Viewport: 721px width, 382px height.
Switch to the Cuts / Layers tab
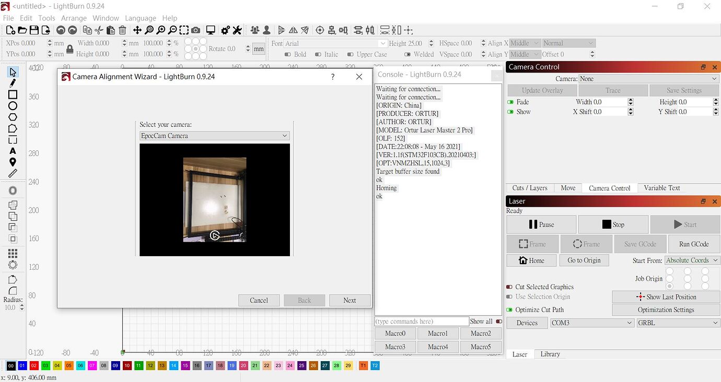[530, 188]
